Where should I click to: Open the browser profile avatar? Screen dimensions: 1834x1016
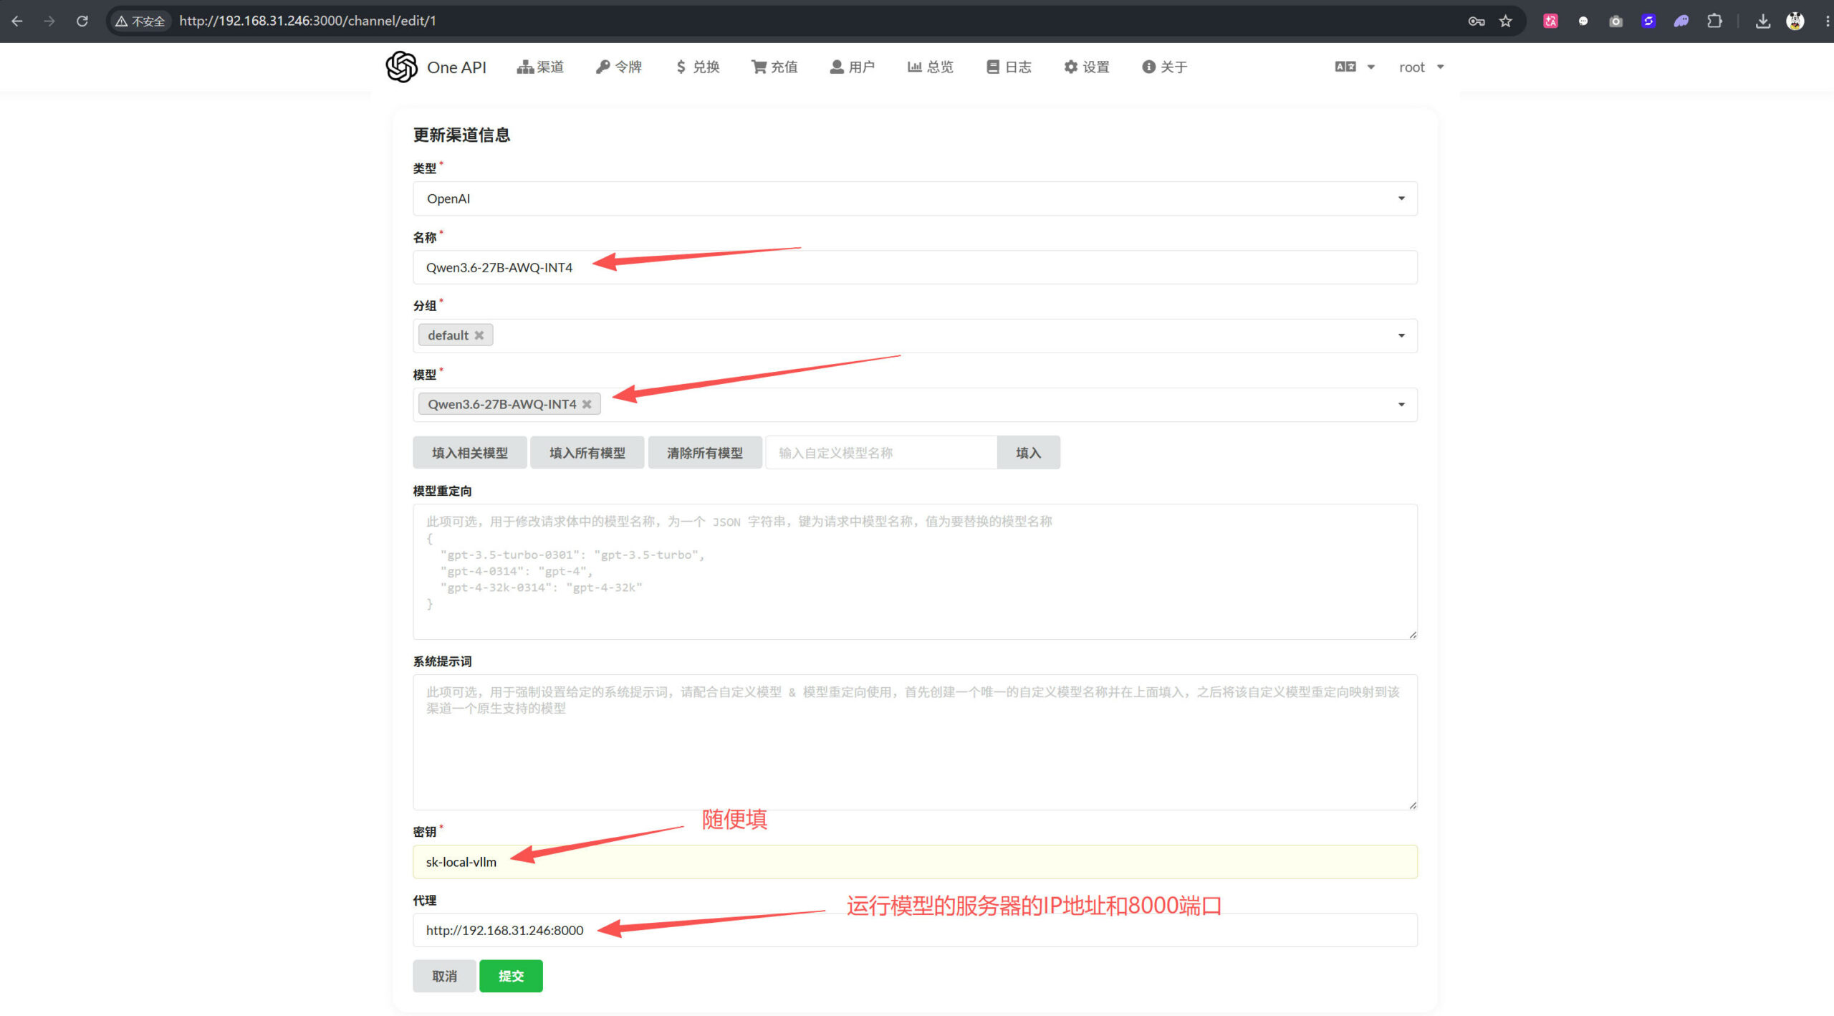point(1795,21)
